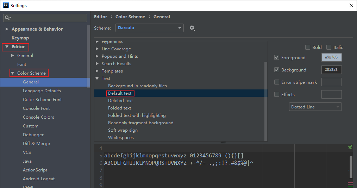Close the Settings window

pos(351,5)
